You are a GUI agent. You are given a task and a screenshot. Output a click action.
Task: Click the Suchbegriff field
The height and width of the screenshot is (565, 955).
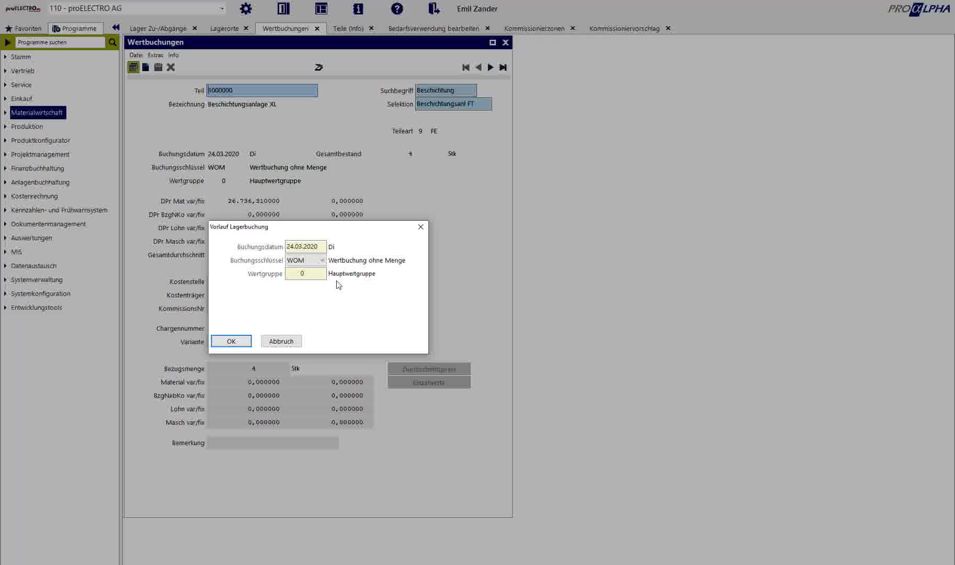[446, 91]
